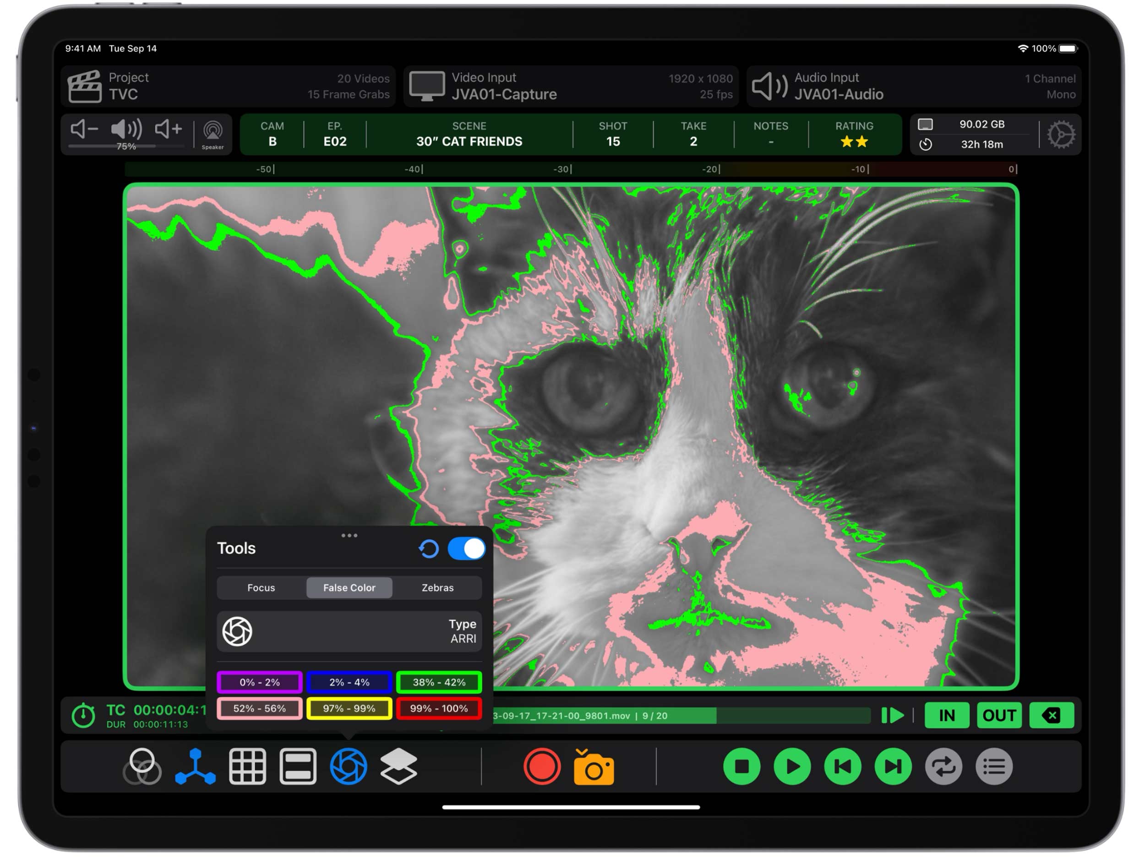Open the false color Type ARRI selector

tap(349, 631)
